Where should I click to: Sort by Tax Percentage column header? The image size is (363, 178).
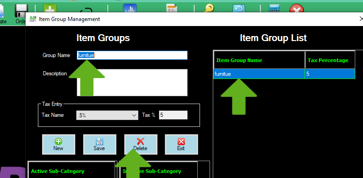330,60
